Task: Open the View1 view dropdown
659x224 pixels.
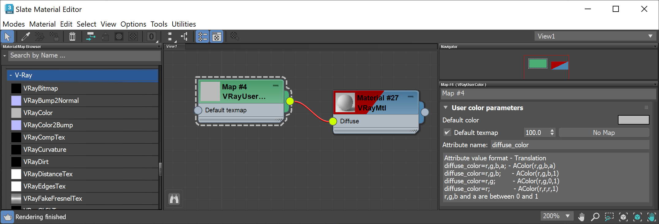Action: 595,36
